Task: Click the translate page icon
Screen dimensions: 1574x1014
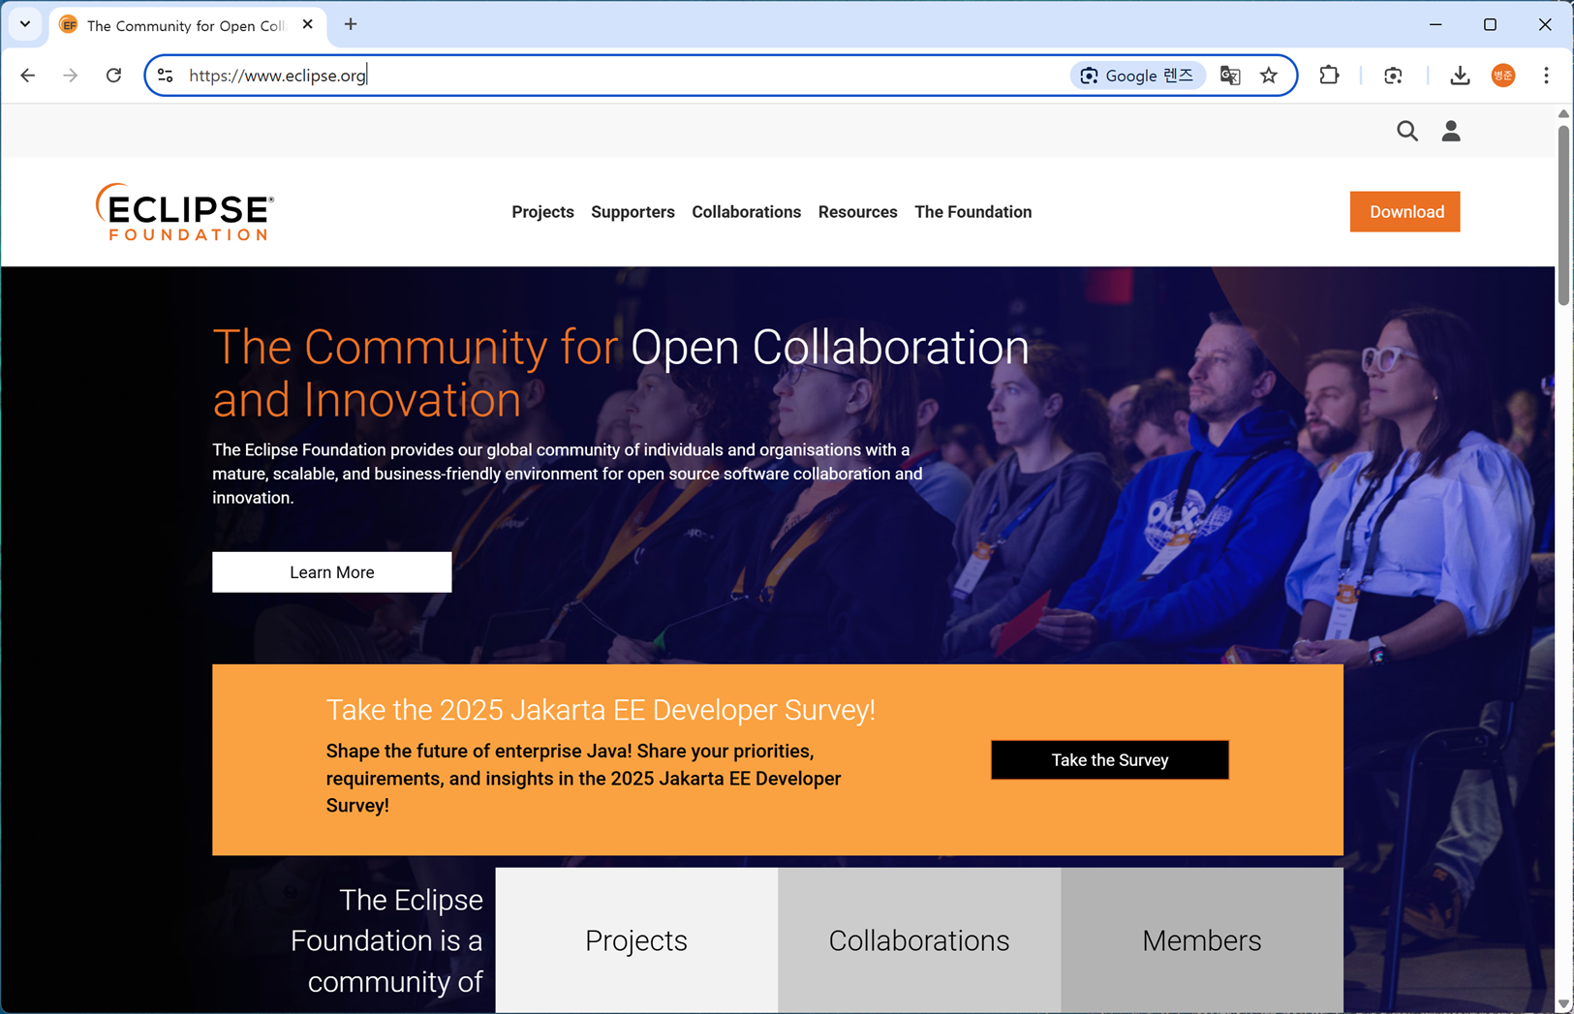Action: pyautogui.click(x=1230, y=76)
